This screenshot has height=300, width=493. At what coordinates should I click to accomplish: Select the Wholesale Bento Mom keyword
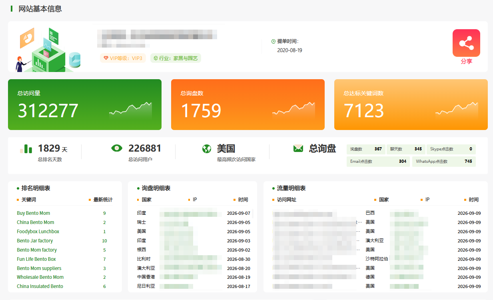(x=40, y=277)
